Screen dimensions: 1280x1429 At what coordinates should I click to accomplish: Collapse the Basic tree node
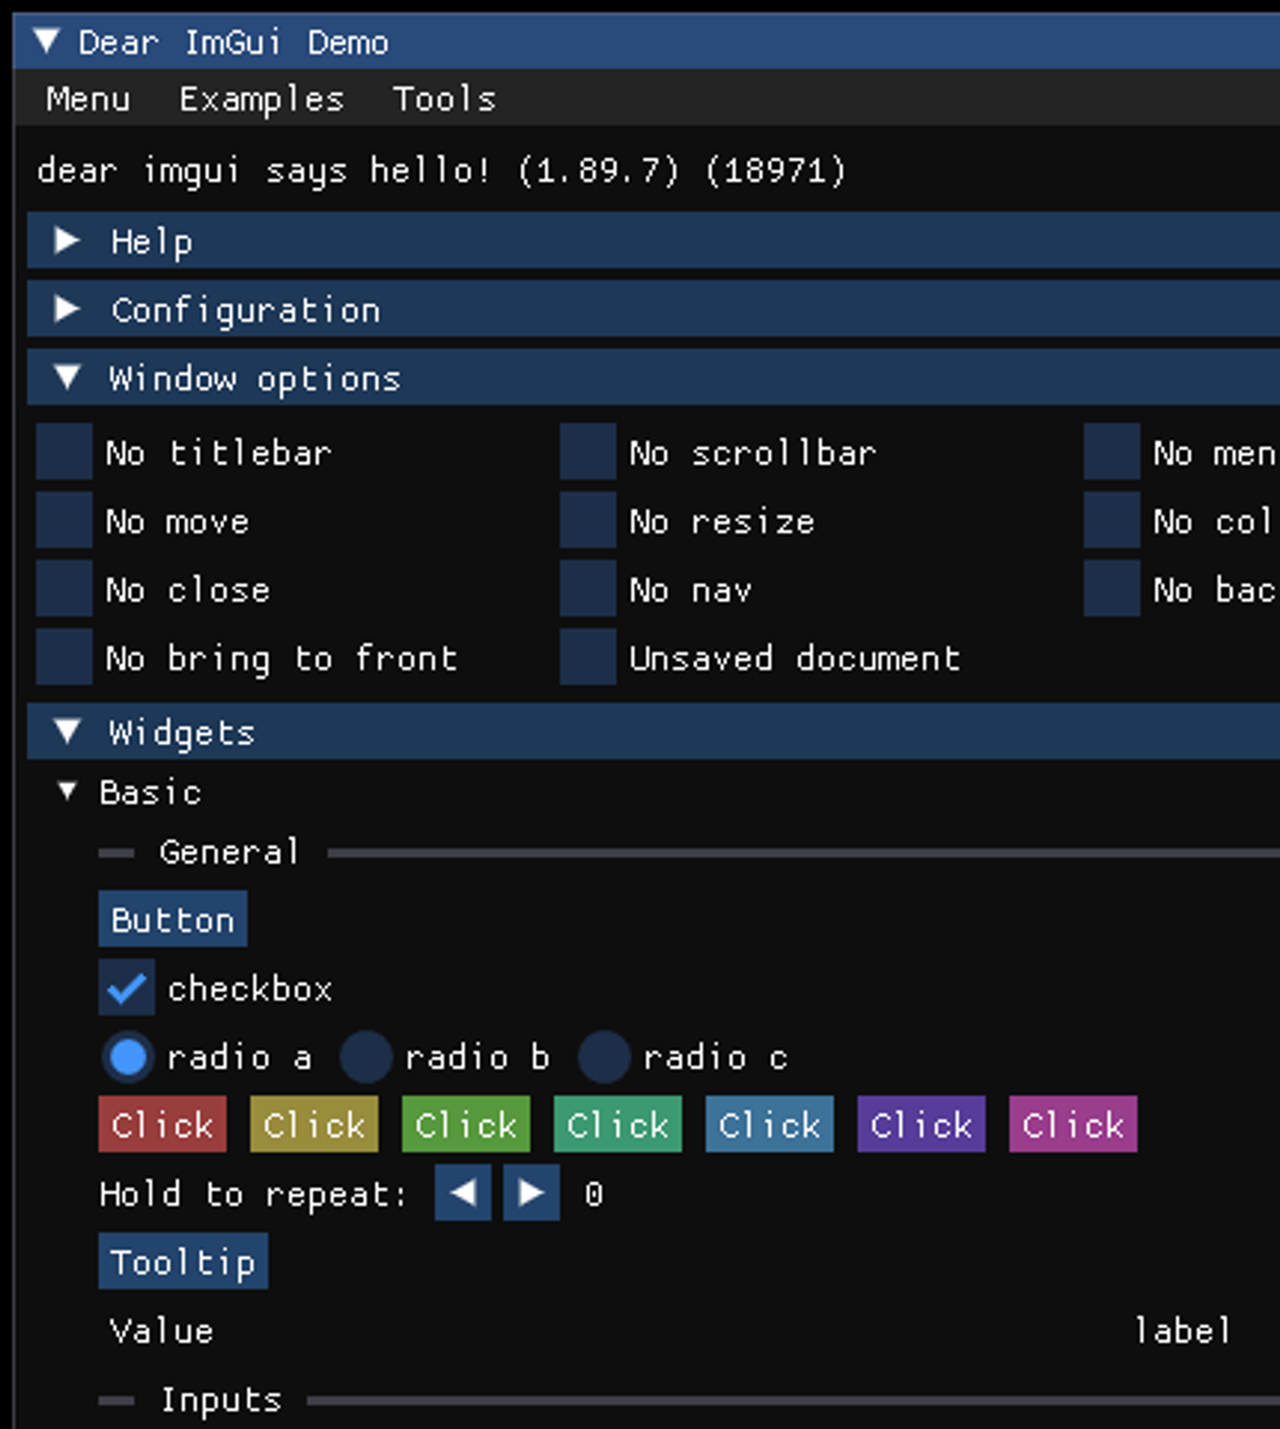point(67,792)
